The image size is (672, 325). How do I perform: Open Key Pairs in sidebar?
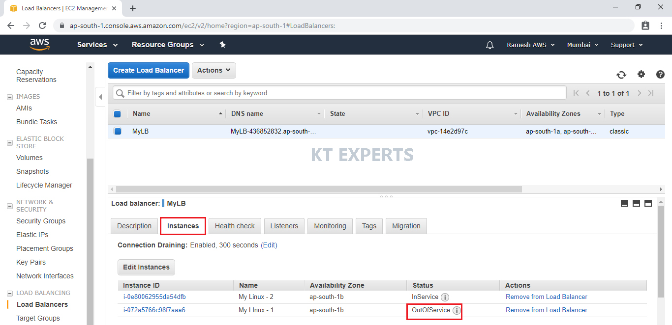[x=31, y=263]
